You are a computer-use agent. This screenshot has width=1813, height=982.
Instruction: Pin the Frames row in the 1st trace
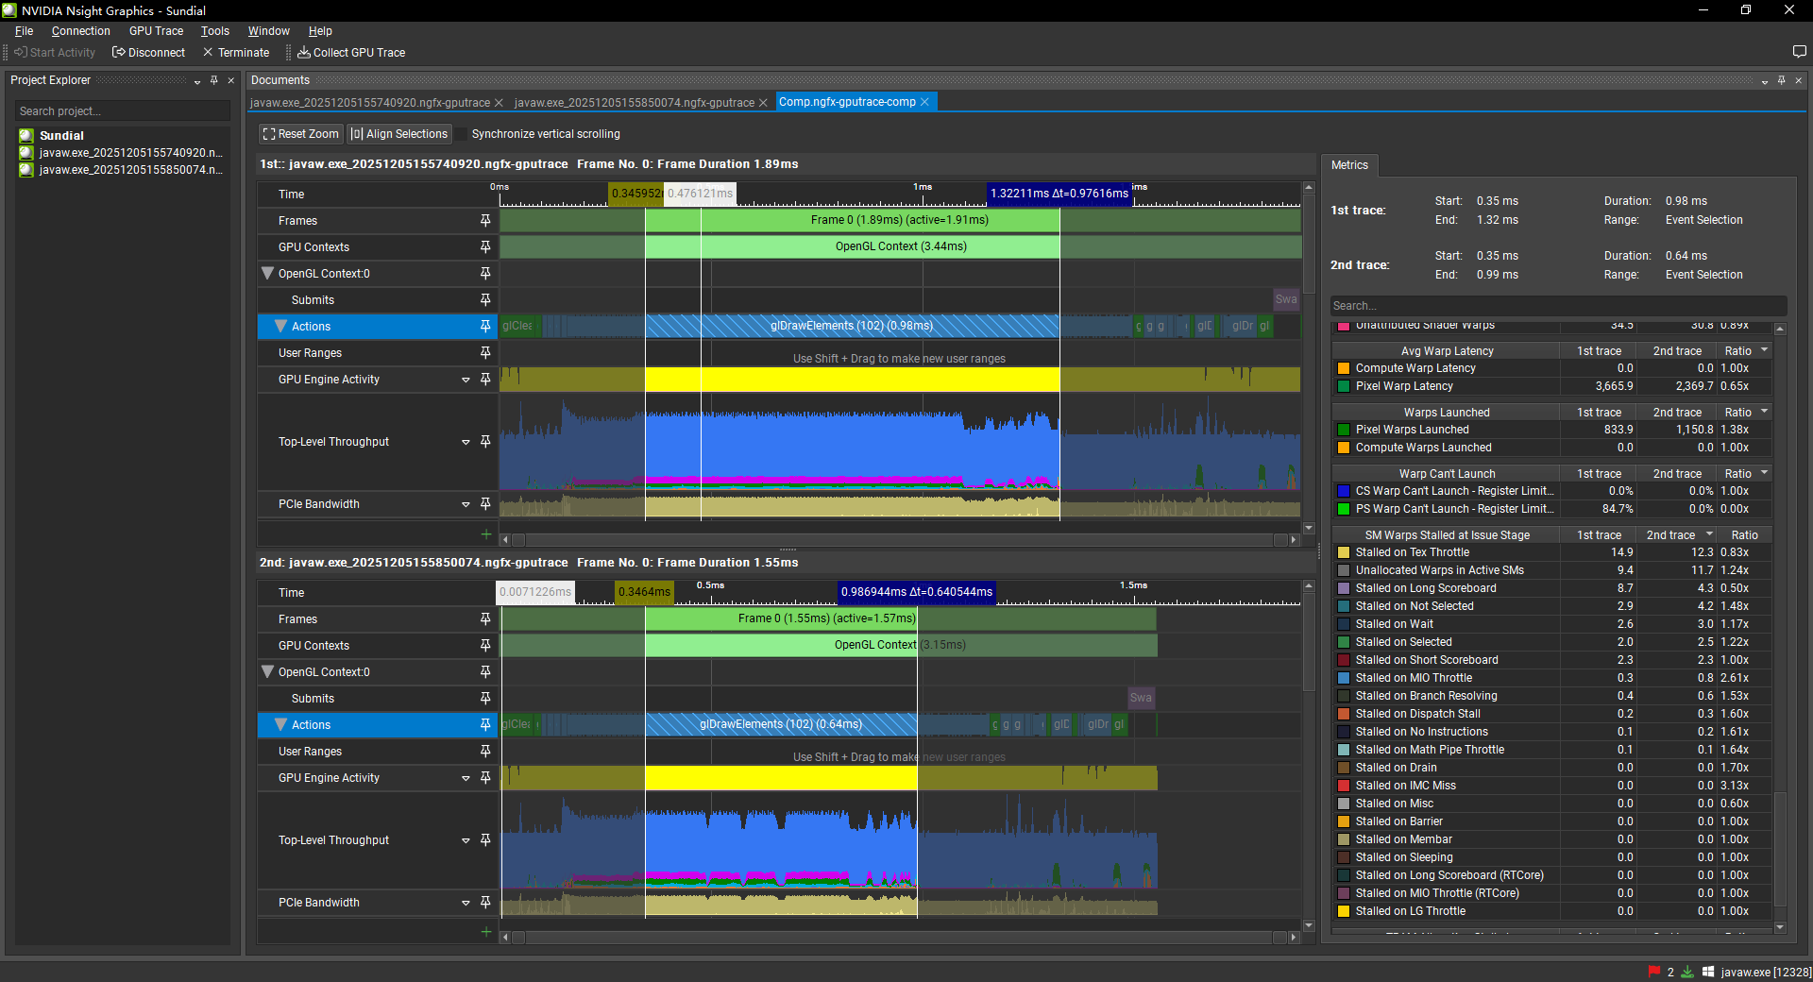(x=485, y=220)
